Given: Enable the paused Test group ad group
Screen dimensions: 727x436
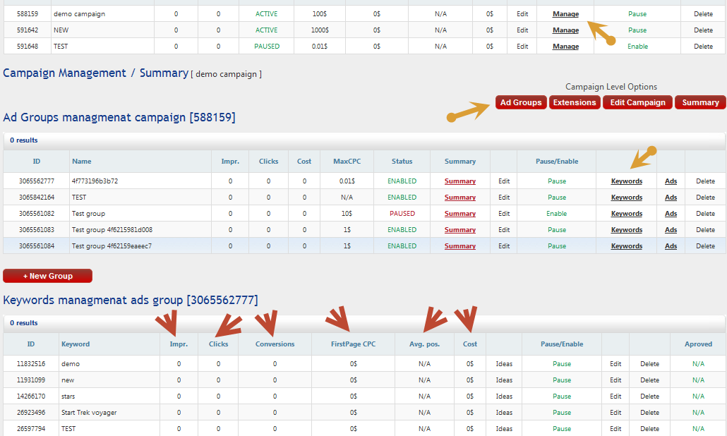Looking at the screenshot, I should click(556, 214).
